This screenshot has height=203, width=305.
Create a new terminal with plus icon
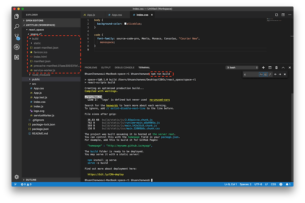263,67
